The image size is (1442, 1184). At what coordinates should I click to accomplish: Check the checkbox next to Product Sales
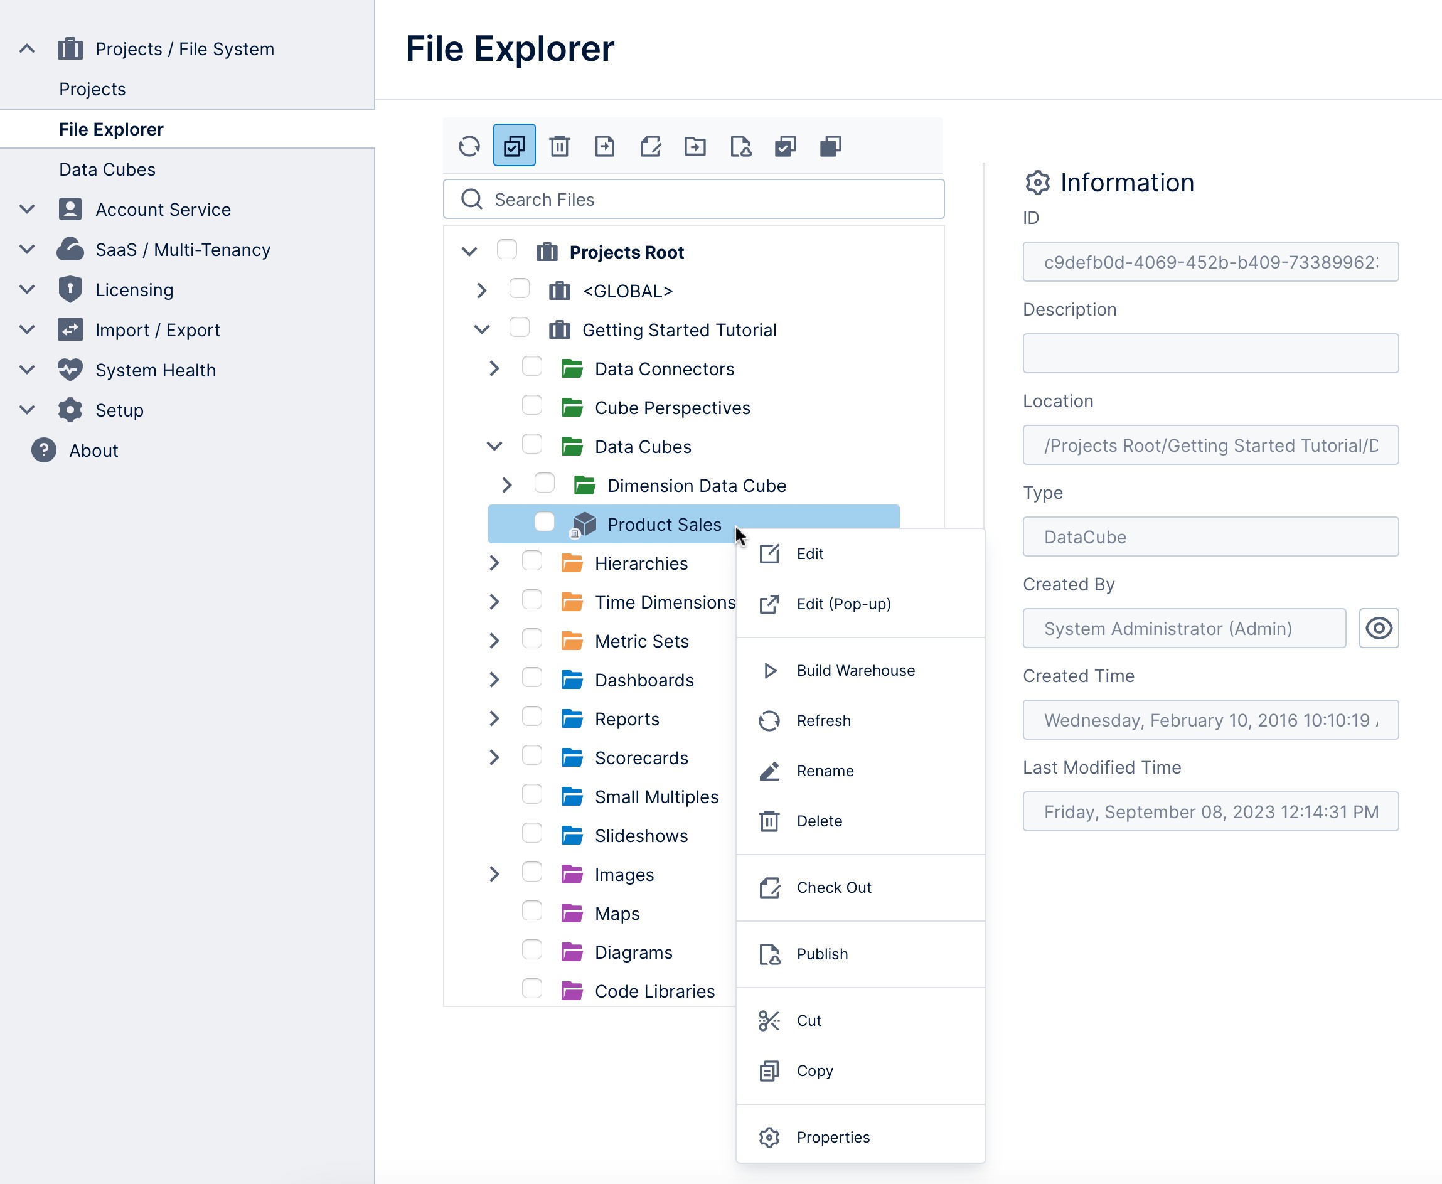[543, 522]
